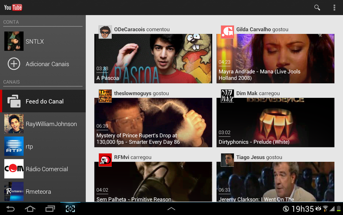Play the Prince Rupert's Drop video
Image resolution: width=343 pixels, height=215 pixels.
(153, 122)
